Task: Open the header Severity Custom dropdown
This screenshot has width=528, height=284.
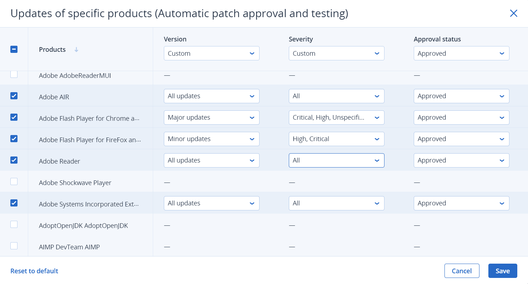Action: 336,53
